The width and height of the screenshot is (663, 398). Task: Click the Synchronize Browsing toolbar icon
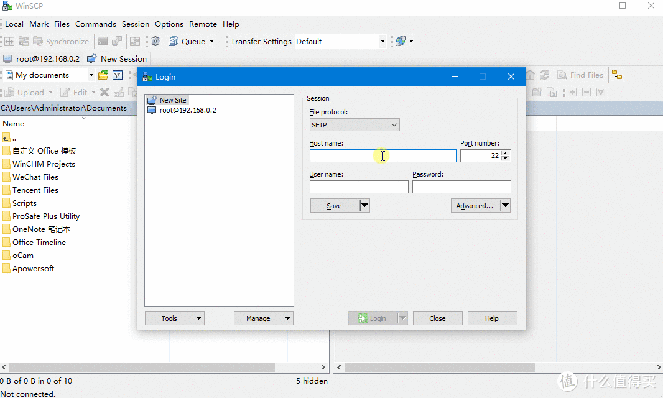pyautogui.click(x=24, y=41)
